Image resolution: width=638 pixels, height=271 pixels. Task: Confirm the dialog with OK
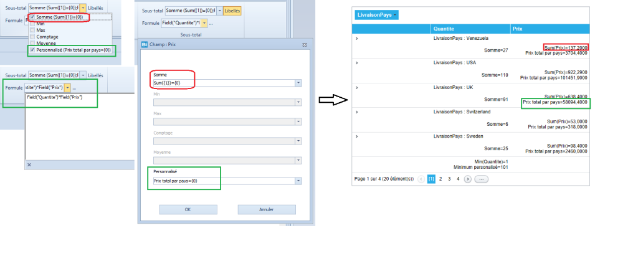[x=188, y=209]
